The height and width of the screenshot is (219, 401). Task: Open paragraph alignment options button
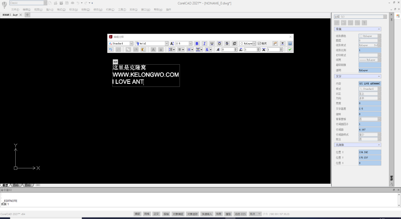[181, 50]
